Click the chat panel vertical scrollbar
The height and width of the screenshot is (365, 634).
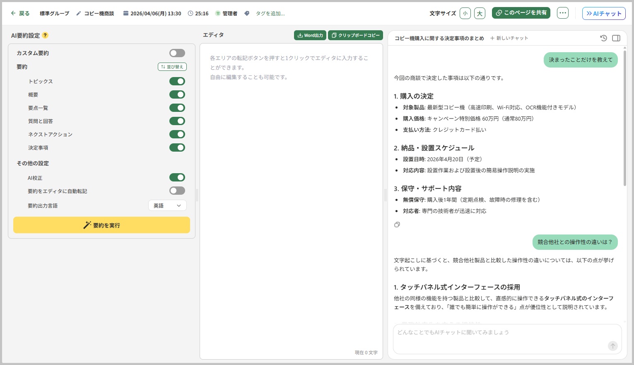(625, 118)
